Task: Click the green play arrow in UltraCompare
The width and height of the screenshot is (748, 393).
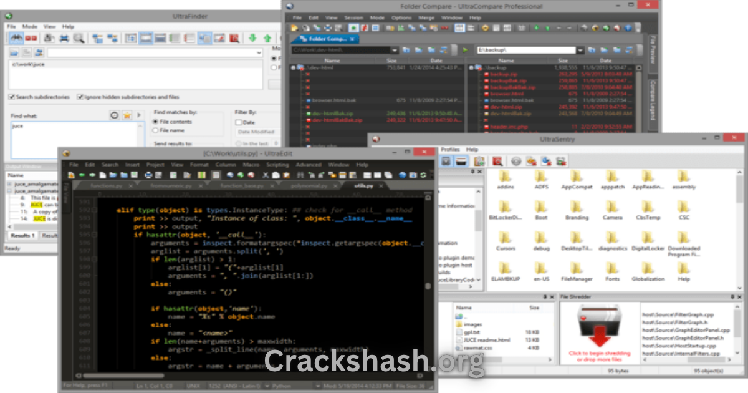Action: coord(465,50)
